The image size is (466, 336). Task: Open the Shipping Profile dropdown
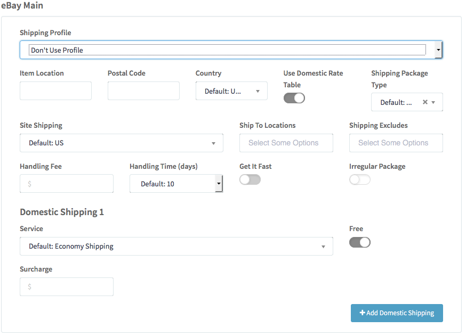click(x=231, y=50)
